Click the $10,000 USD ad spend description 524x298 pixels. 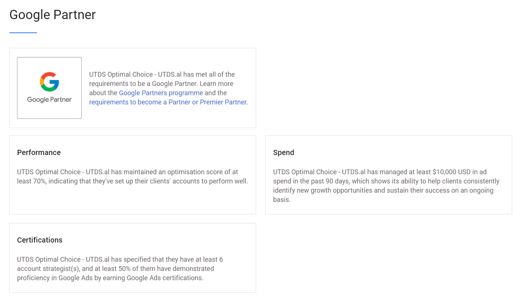(386, 186)
